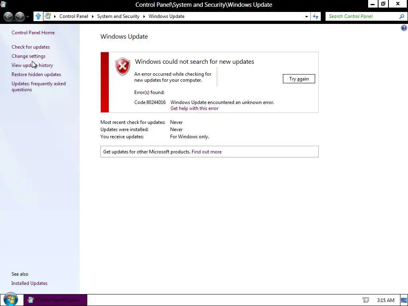This screenshot has width=408, height=306.
Task: Click the Try again button
Action: click(299, 79)
